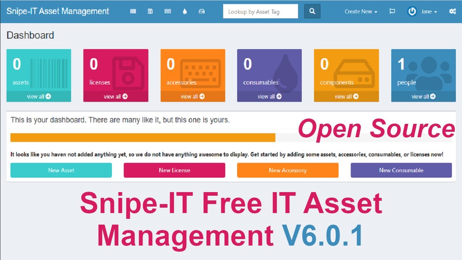The height and width of the screenshot is (260, 462).
Task: Click the New License button
Action: click(x=174, y=170)
